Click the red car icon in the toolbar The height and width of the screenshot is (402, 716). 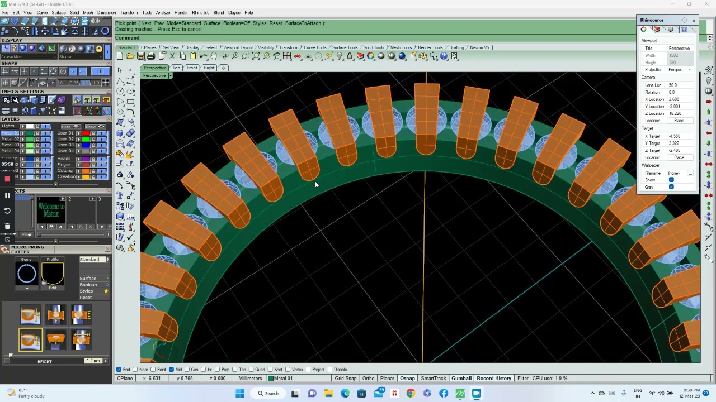(298, 56)
